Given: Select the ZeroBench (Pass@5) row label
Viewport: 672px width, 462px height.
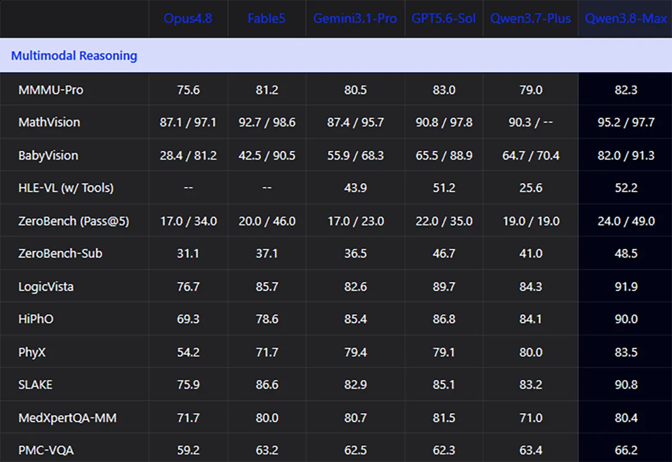Looking at the screenshot, I should (74, 221).
